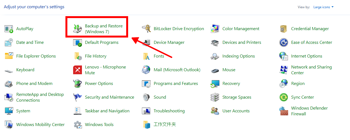Viewport: 350px width, 140px height.
Task: Open the User Accounts link
Action: 236,111
